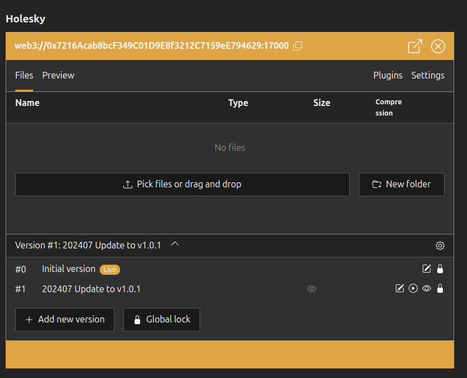The image size is (467, 378).
Task: Close the website panel with X icon
Action: (438, 46)
